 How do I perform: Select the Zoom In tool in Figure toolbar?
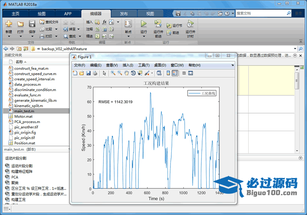click(x=113, y=73)
